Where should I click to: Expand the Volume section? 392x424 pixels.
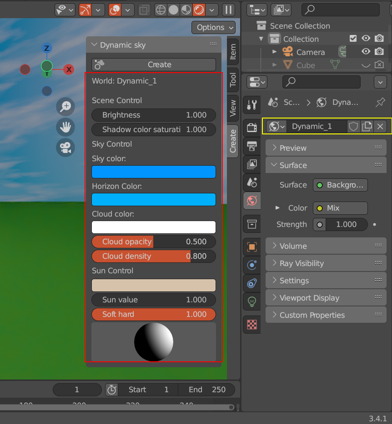click(x=326, y=246)
